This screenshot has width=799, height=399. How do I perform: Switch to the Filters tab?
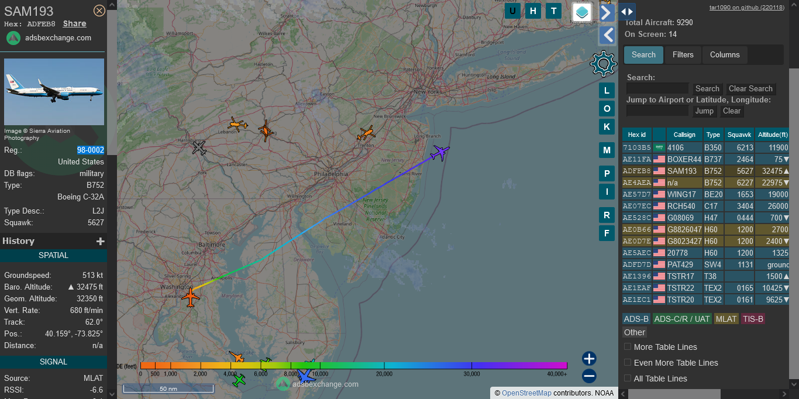[683, 55]
